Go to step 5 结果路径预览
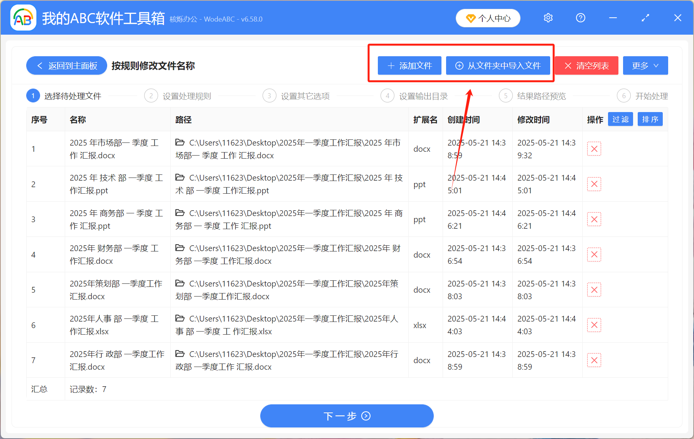 [x=532, y=96]
